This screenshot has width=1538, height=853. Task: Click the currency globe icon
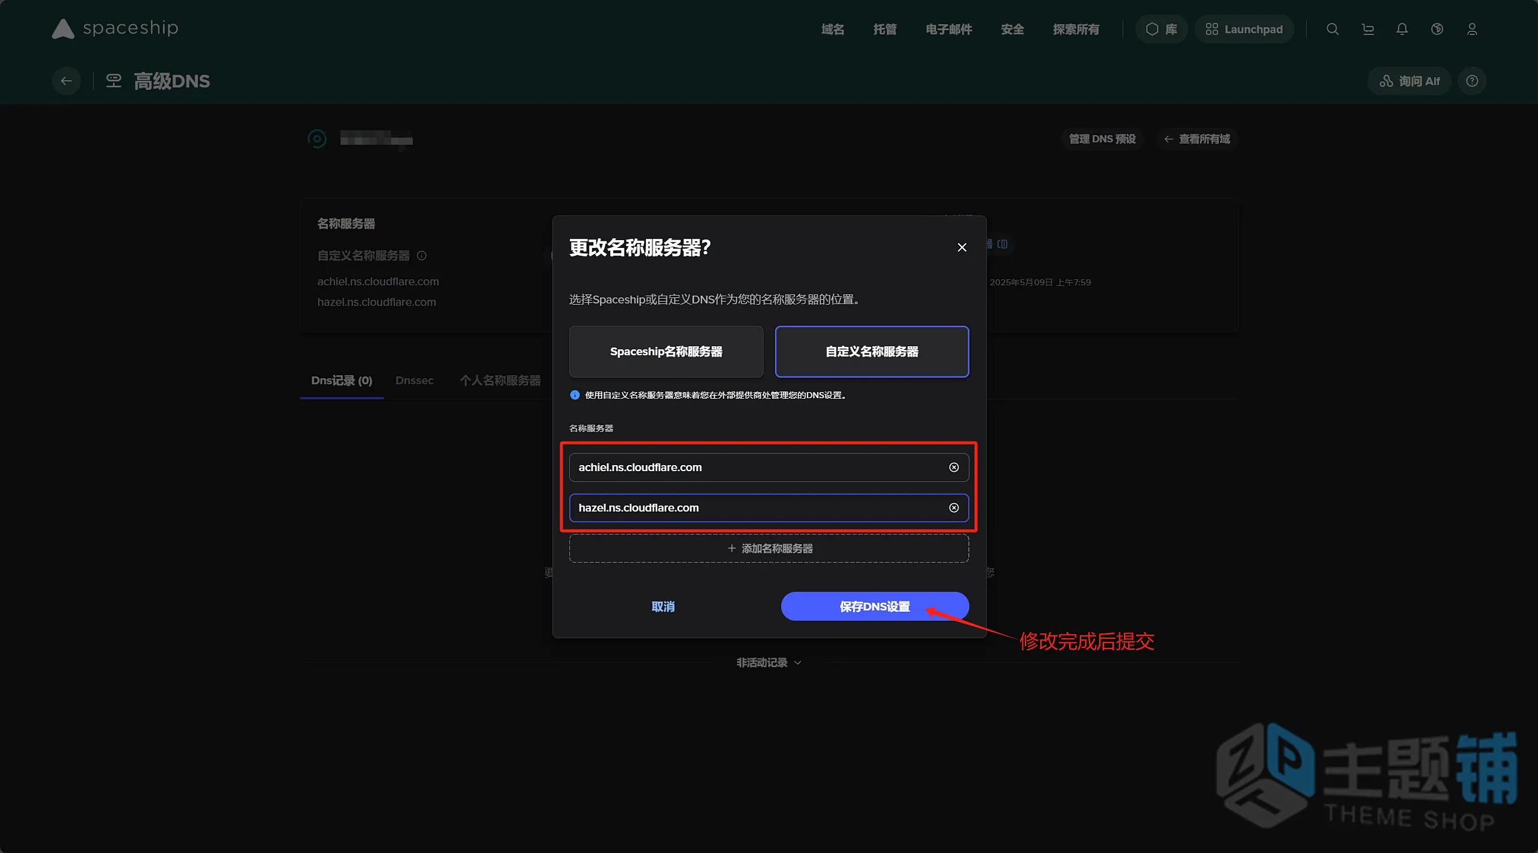coord(1437,29)
